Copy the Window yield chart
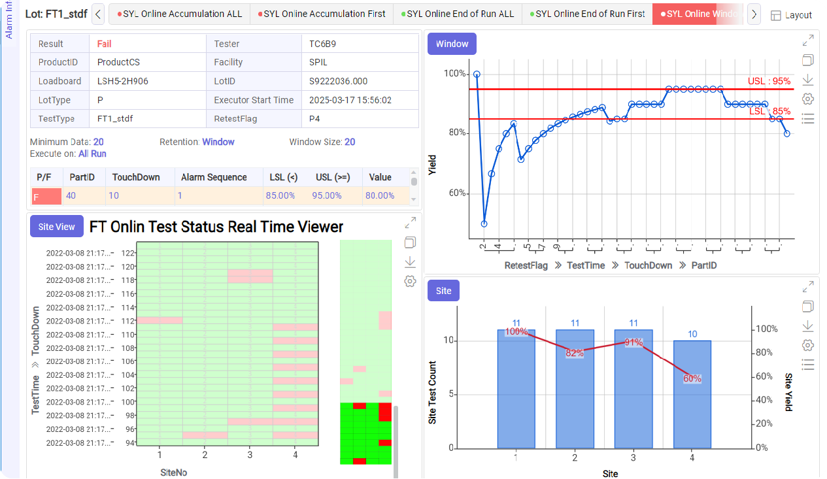Image resolution: width=827 pixels, height=479 pixels. pyautogui.click(x=808, y=61)
